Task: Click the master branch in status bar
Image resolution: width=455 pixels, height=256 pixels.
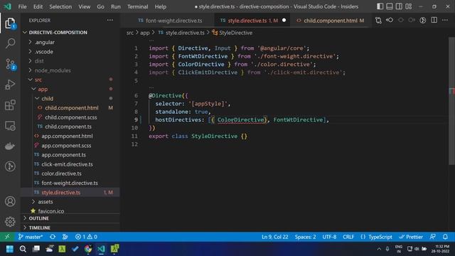Action: click(30, 237)
